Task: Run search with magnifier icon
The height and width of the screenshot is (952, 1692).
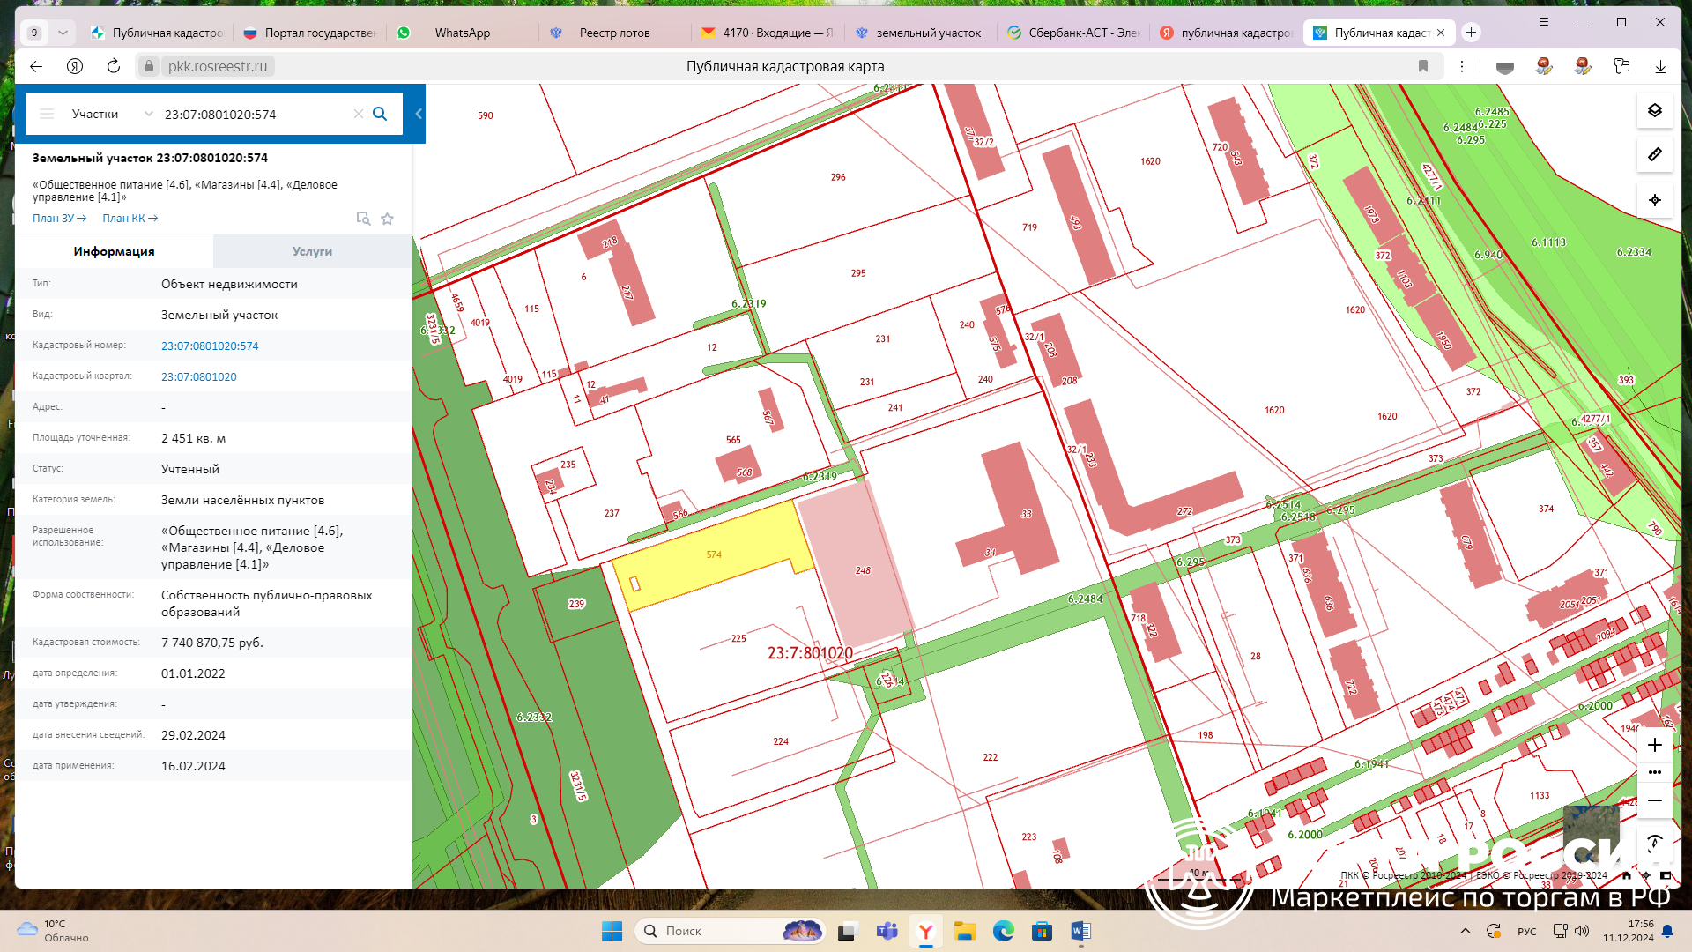Action: (x=380, y=114)
